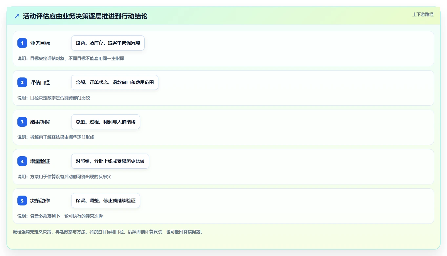The image size is (447, 256).
Task: Select the 保留、调整、停止或继续验证 chip
Action: point(106,201)
